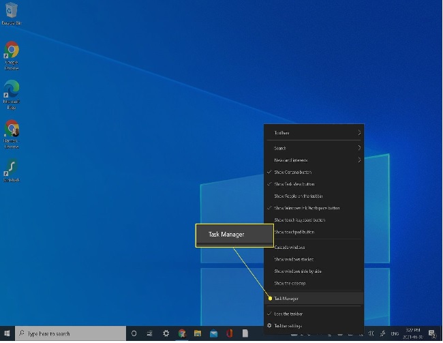443x343 pixels.
Task: Open the Action Center notifications icon
Action: point(432,333)
